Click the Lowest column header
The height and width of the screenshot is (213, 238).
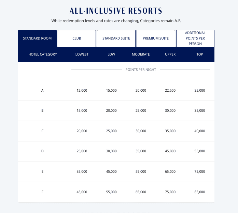point(82,54)
